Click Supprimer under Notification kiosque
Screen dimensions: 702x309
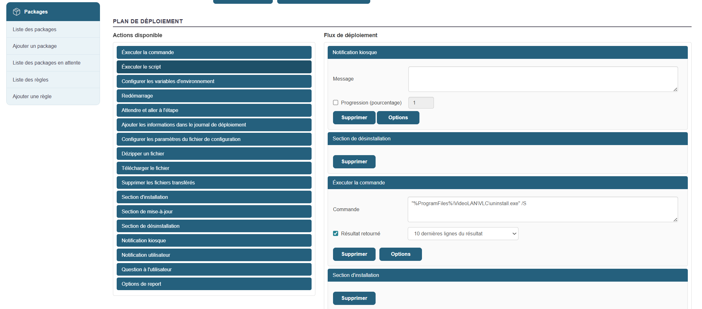click(x=354, y=117)
